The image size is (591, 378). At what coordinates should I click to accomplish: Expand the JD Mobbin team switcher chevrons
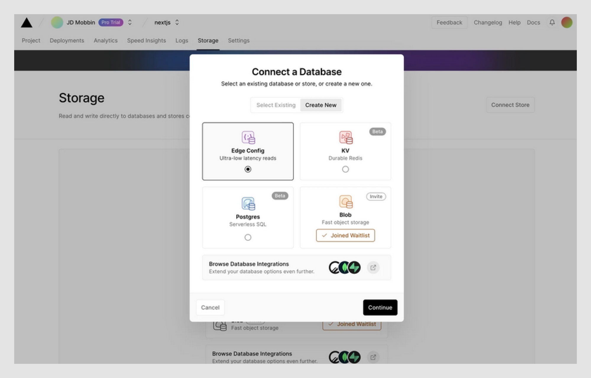point(130,22)
